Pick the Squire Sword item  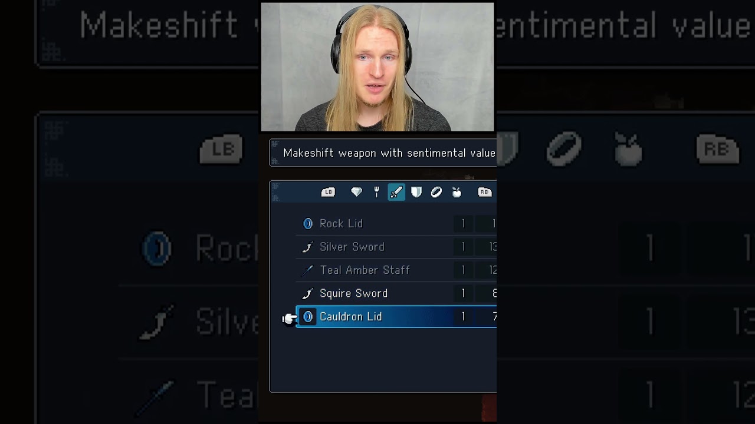coord(396,293)
